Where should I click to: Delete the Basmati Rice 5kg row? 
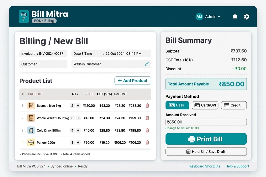(147, 106)
